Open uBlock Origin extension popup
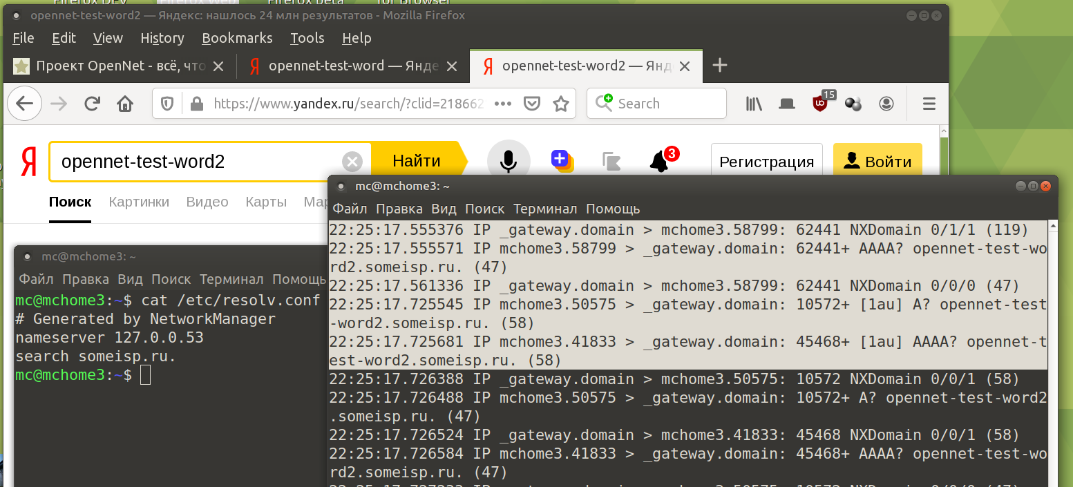 (820, 104)
